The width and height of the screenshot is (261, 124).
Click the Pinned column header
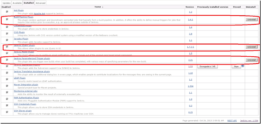[x=237, y=7]
